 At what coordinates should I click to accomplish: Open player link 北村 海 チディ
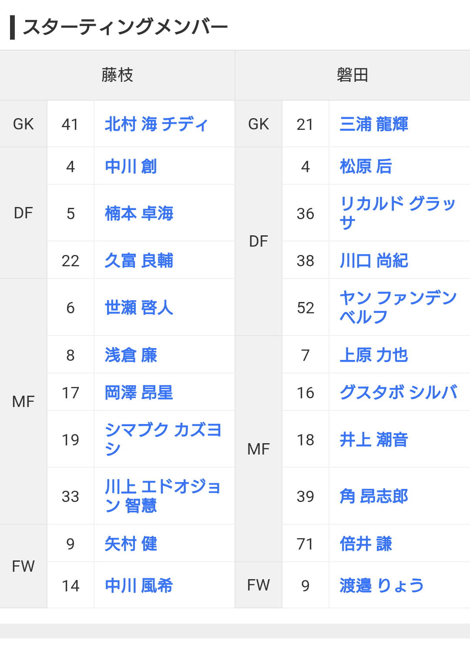click(x=157, y=124)
